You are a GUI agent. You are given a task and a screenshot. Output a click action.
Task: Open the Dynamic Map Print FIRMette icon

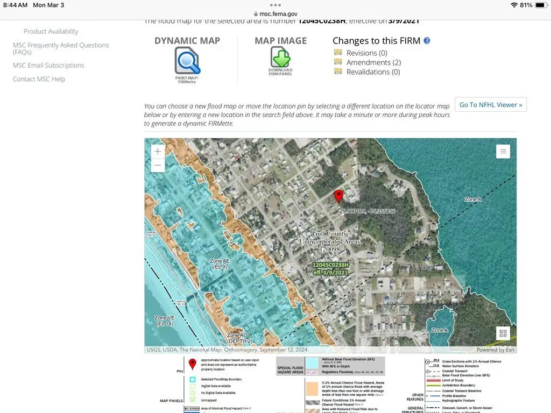[x=187, y=61]
